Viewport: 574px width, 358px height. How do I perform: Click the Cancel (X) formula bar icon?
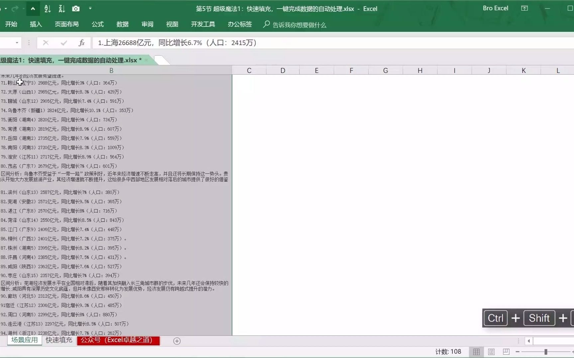click(x=46, y=43)
